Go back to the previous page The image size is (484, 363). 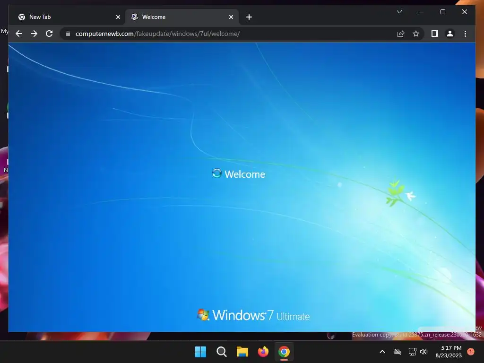[x=19, y=34]
